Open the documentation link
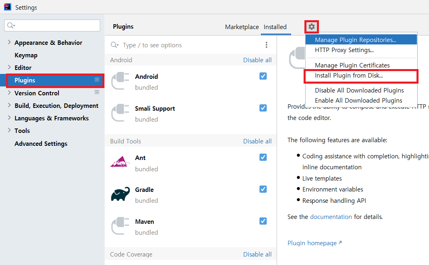The height and width of the screenshot is (265, 429). coord(331,217)
